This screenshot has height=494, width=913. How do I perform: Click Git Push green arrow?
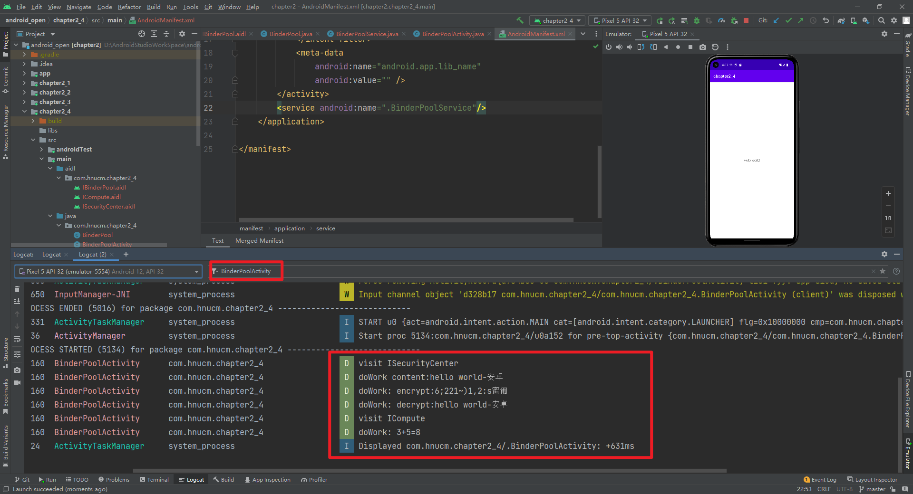tap(801, 20)
